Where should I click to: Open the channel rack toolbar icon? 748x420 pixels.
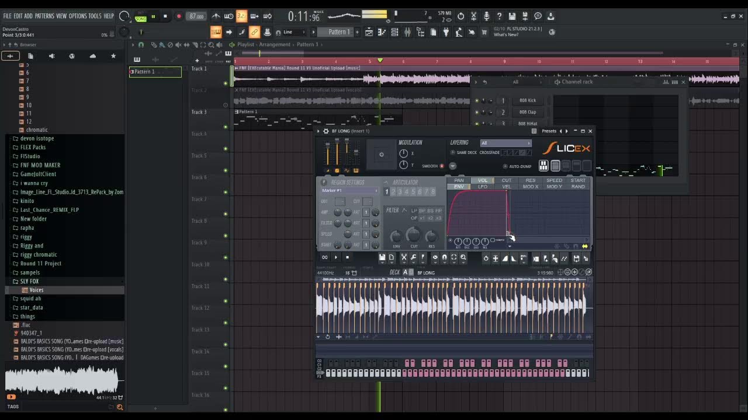coord(394,32)
